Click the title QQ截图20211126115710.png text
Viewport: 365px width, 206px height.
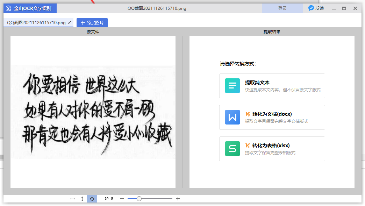click(x=157, y=8)
